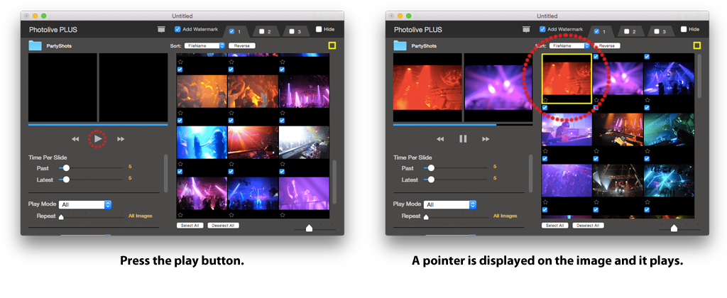
Task: Open Sort FileName dropdown in right window
Action: coord(569,46)
